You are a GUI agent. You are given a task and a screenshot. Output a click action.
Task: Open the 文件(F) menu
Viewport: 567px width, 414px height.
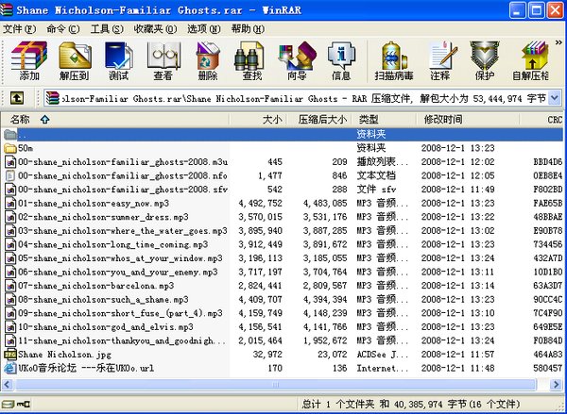click(20, 29)
